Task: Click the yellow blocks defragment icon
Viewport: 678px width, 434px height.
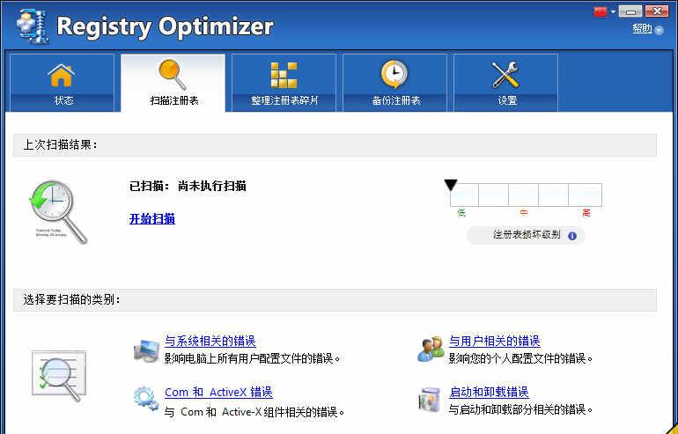Action: (x=284, y=75)
